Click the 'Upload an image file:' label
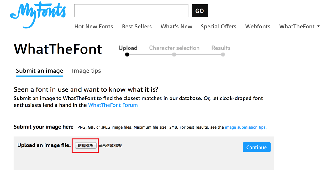This screenshot has height=178, width=321. pos(44,145)
